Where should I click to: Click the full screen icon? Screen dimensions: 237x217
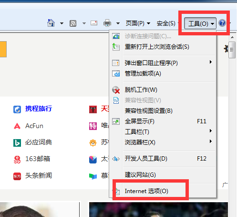tap(116, 121)
